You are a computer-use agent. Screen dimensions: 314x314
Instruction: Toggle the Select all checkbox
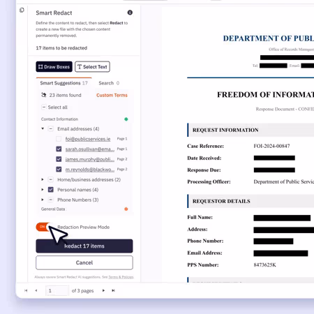coord(43,107)
